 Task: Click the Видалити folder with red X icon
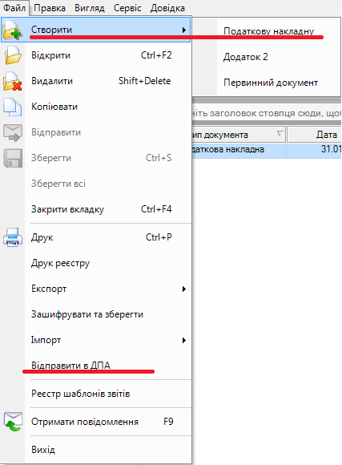[13, 81]
